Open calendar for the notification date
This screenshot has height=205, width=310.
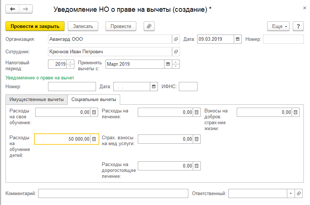154,87
